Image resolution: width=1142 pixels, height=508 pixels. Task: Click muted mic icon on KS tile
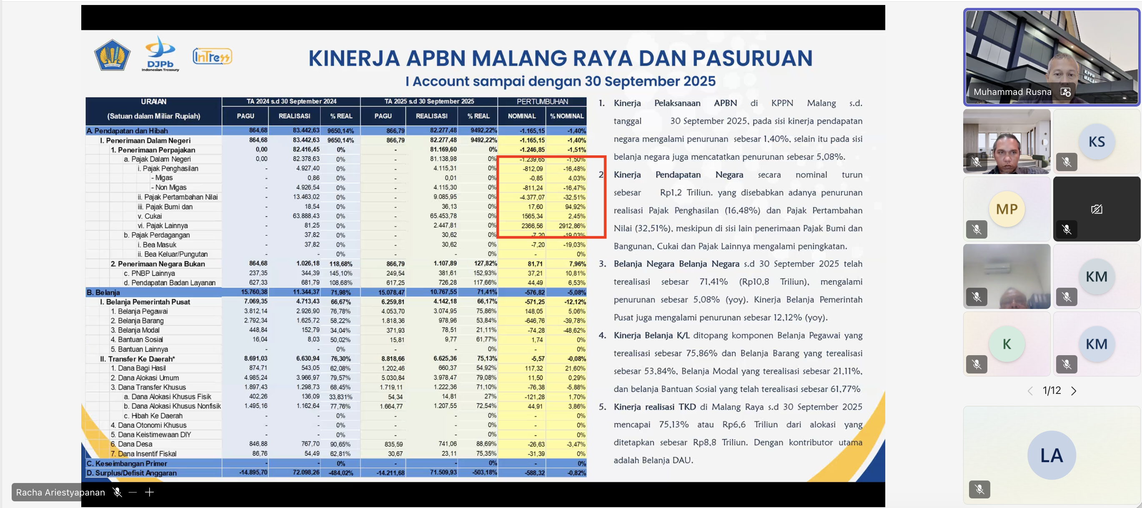point(1066,162)
